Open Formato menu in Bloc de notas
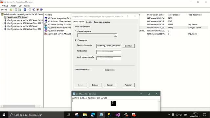 tap(92, 98)
